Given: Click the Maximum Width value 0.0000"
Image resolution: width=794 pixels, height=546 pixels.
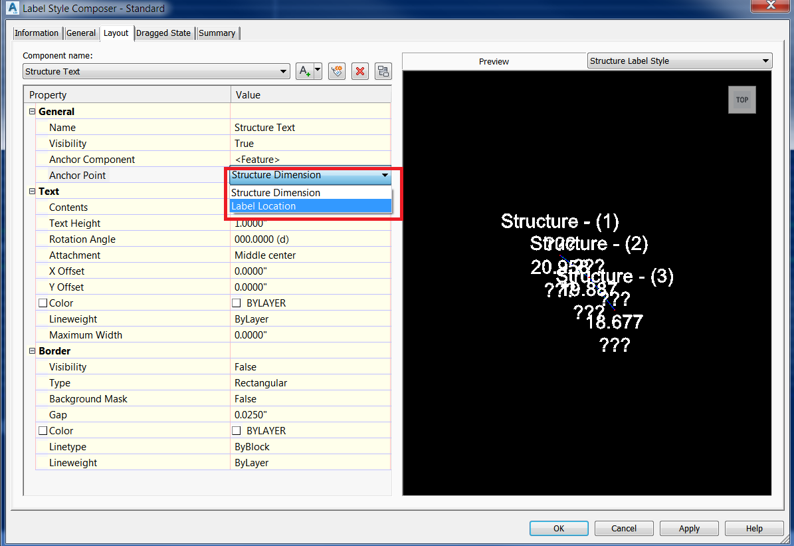Looking at the screenshot, I should click(310, 335).
